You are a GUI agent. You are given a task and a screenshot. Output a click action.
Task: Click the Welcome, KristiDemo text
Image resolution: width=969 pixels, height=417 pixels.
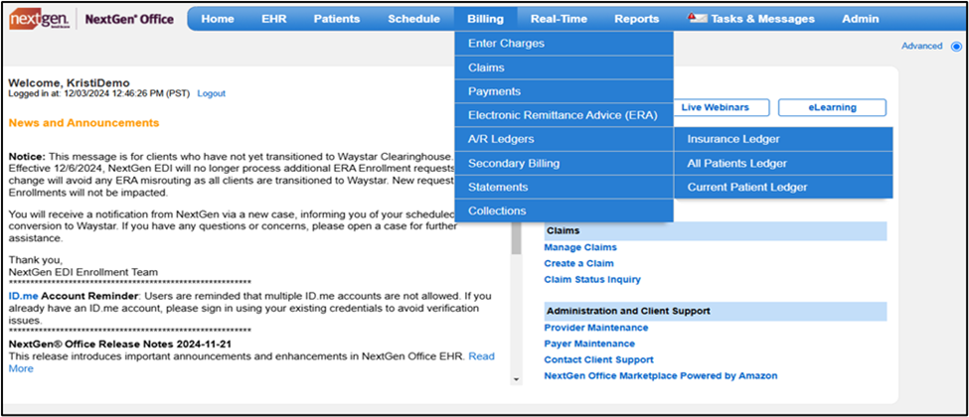pos(70,83)
